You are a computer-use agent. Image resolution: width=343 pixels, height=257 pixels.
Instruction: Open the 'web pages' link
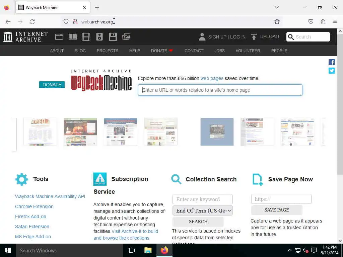[x=212, y=78]
